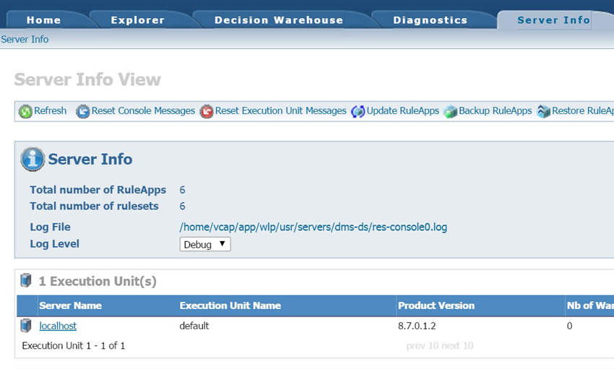Click the Update RuleApps arrows icon
This screenshot has width=614, height=369.
pyautogui.click(x=358, y=111)
